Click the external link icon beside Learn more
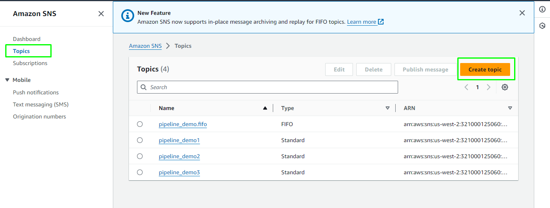This screenshot has height=208, width=550. [381, 22]
